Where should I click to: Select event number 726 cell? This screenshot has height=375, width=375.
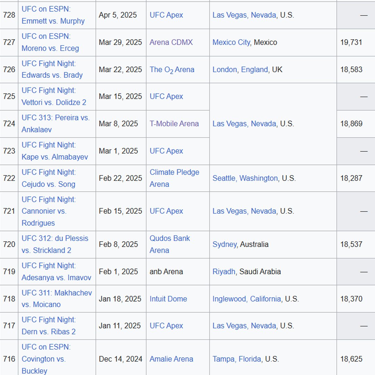coord(9,69)
